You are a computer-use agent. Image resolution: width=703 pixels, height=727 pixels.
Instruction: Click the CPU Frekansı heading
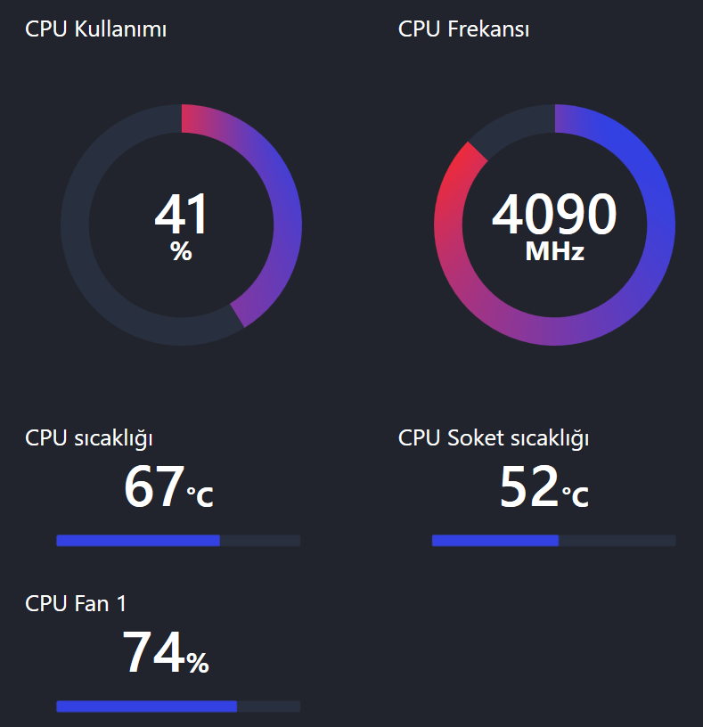point(464,29)
